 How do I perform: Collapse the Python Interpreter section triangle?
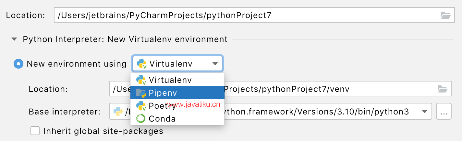14,39
